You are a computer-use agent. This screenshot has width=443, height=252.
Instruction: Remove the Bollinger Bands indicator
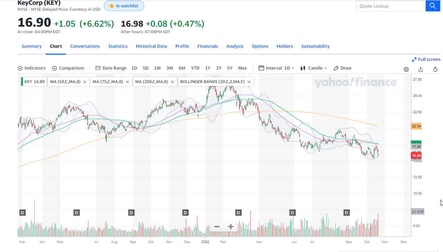click(249, 82)
